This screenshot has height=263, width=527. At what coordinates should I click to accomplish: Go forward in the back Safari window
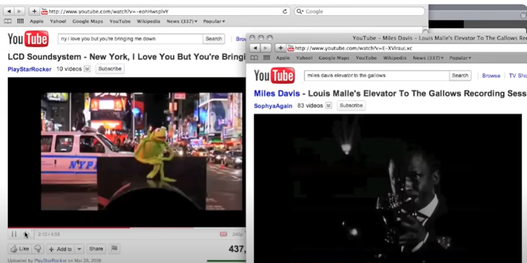tap(20, 11)
